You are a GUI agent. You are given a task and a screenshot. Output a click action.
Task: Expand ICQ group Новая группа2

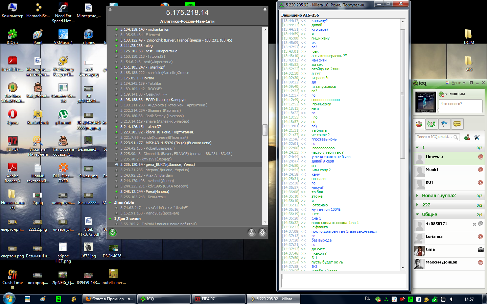point(417,196)
